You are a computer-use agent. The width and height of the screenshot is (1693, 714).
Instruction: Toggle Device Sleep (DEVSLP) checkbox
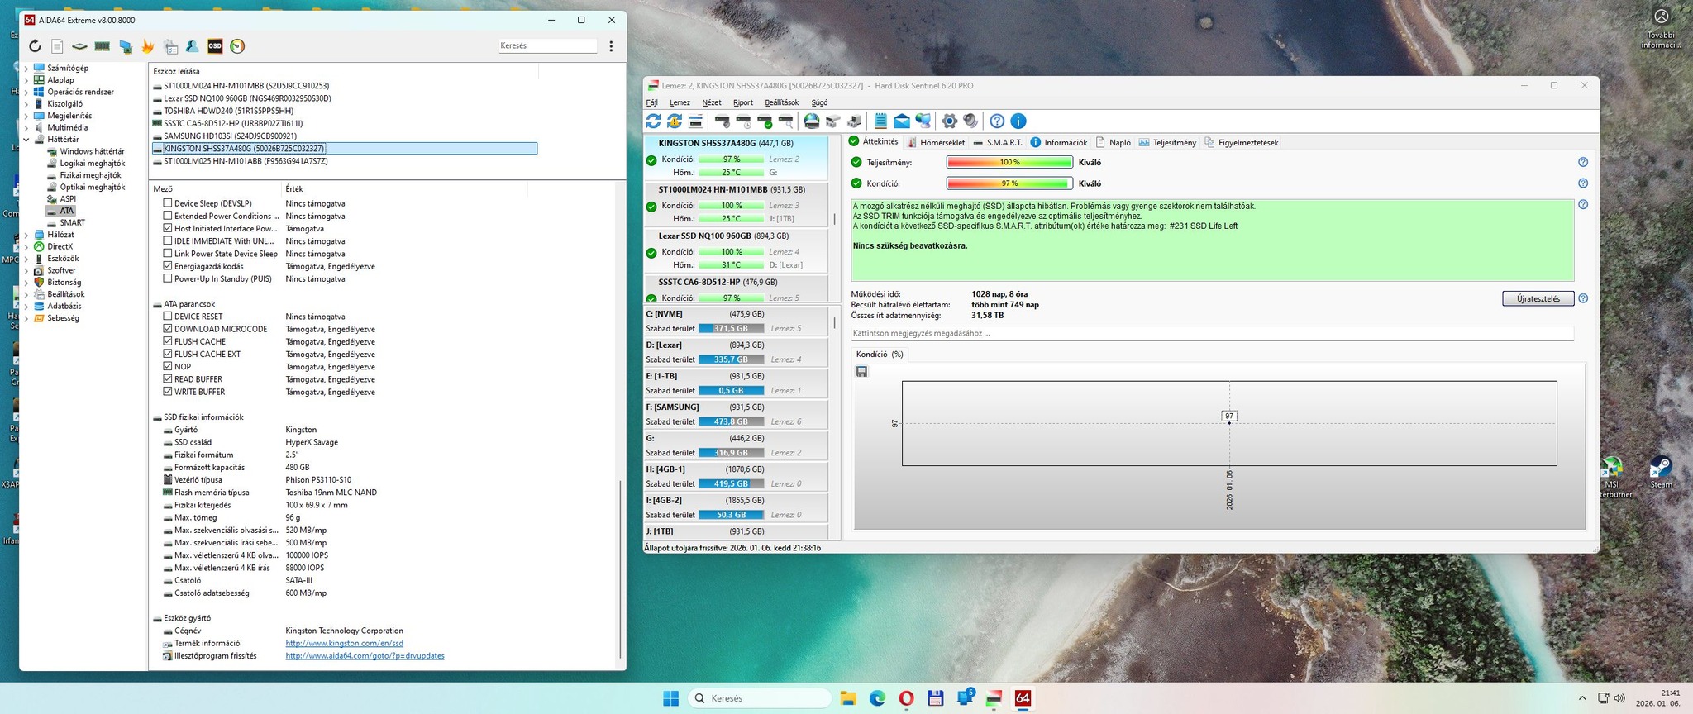pos(168,202)
